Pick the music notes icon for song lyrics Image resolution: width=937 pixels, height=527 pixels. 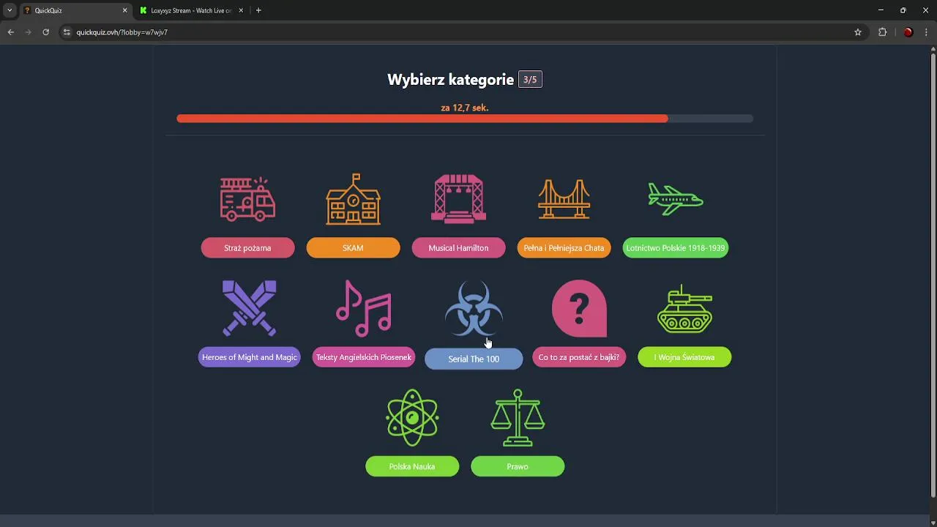(364, 308)
